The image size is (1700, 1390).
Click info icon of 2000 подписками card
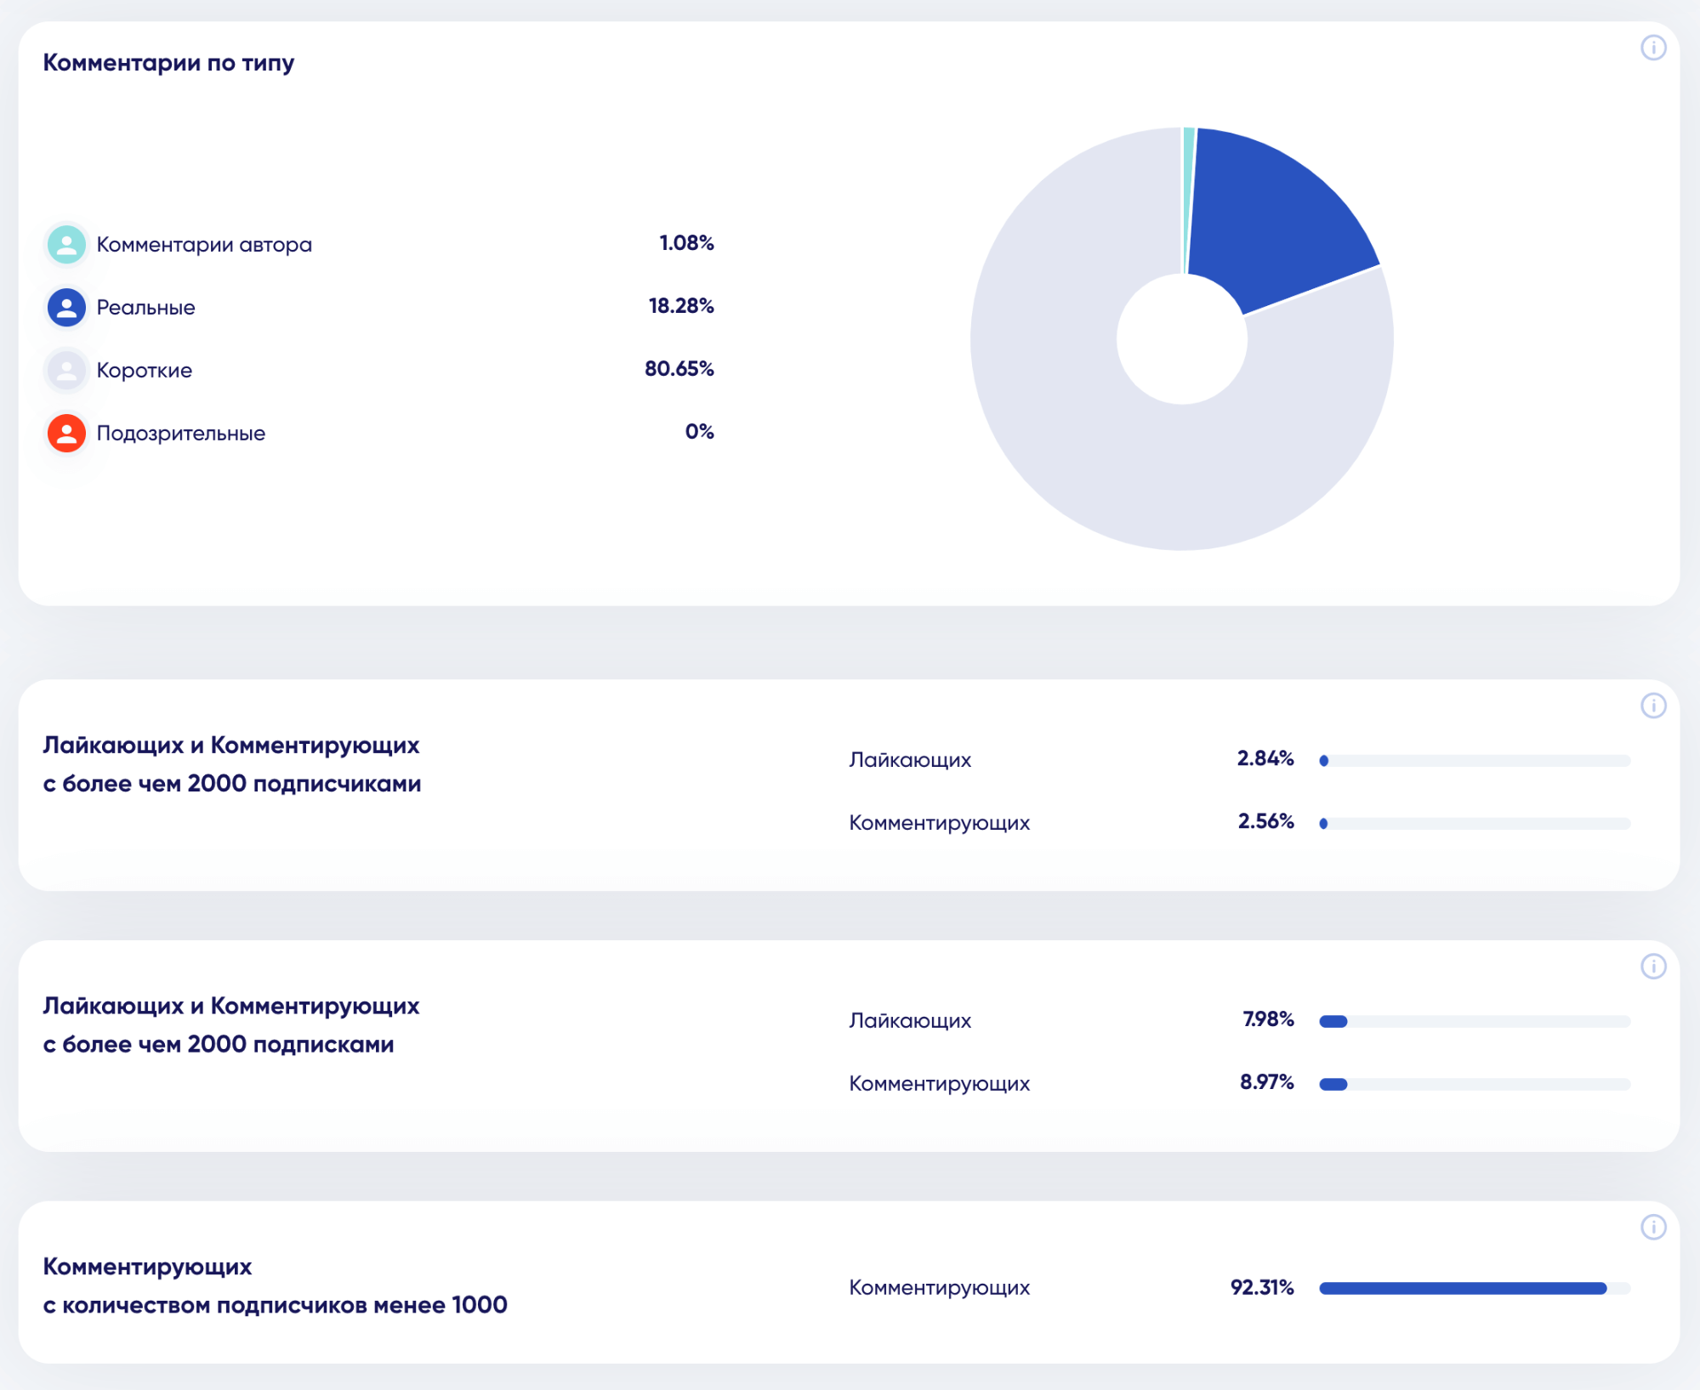click(1652, 967)
